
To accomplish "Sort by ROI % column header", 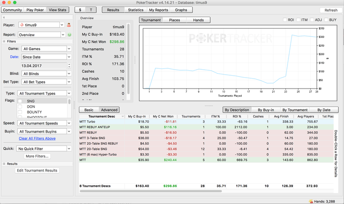I will (237, 117).
